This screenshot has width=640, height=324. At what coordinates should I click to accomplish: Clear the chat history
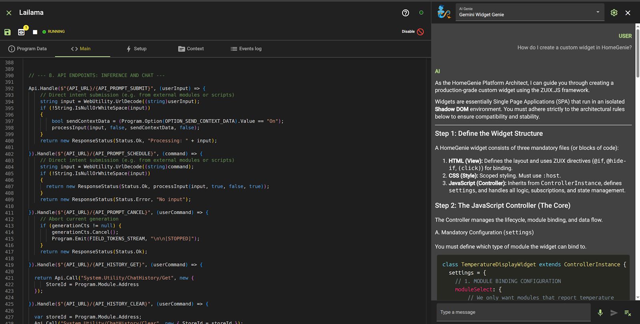coord(628,313)
